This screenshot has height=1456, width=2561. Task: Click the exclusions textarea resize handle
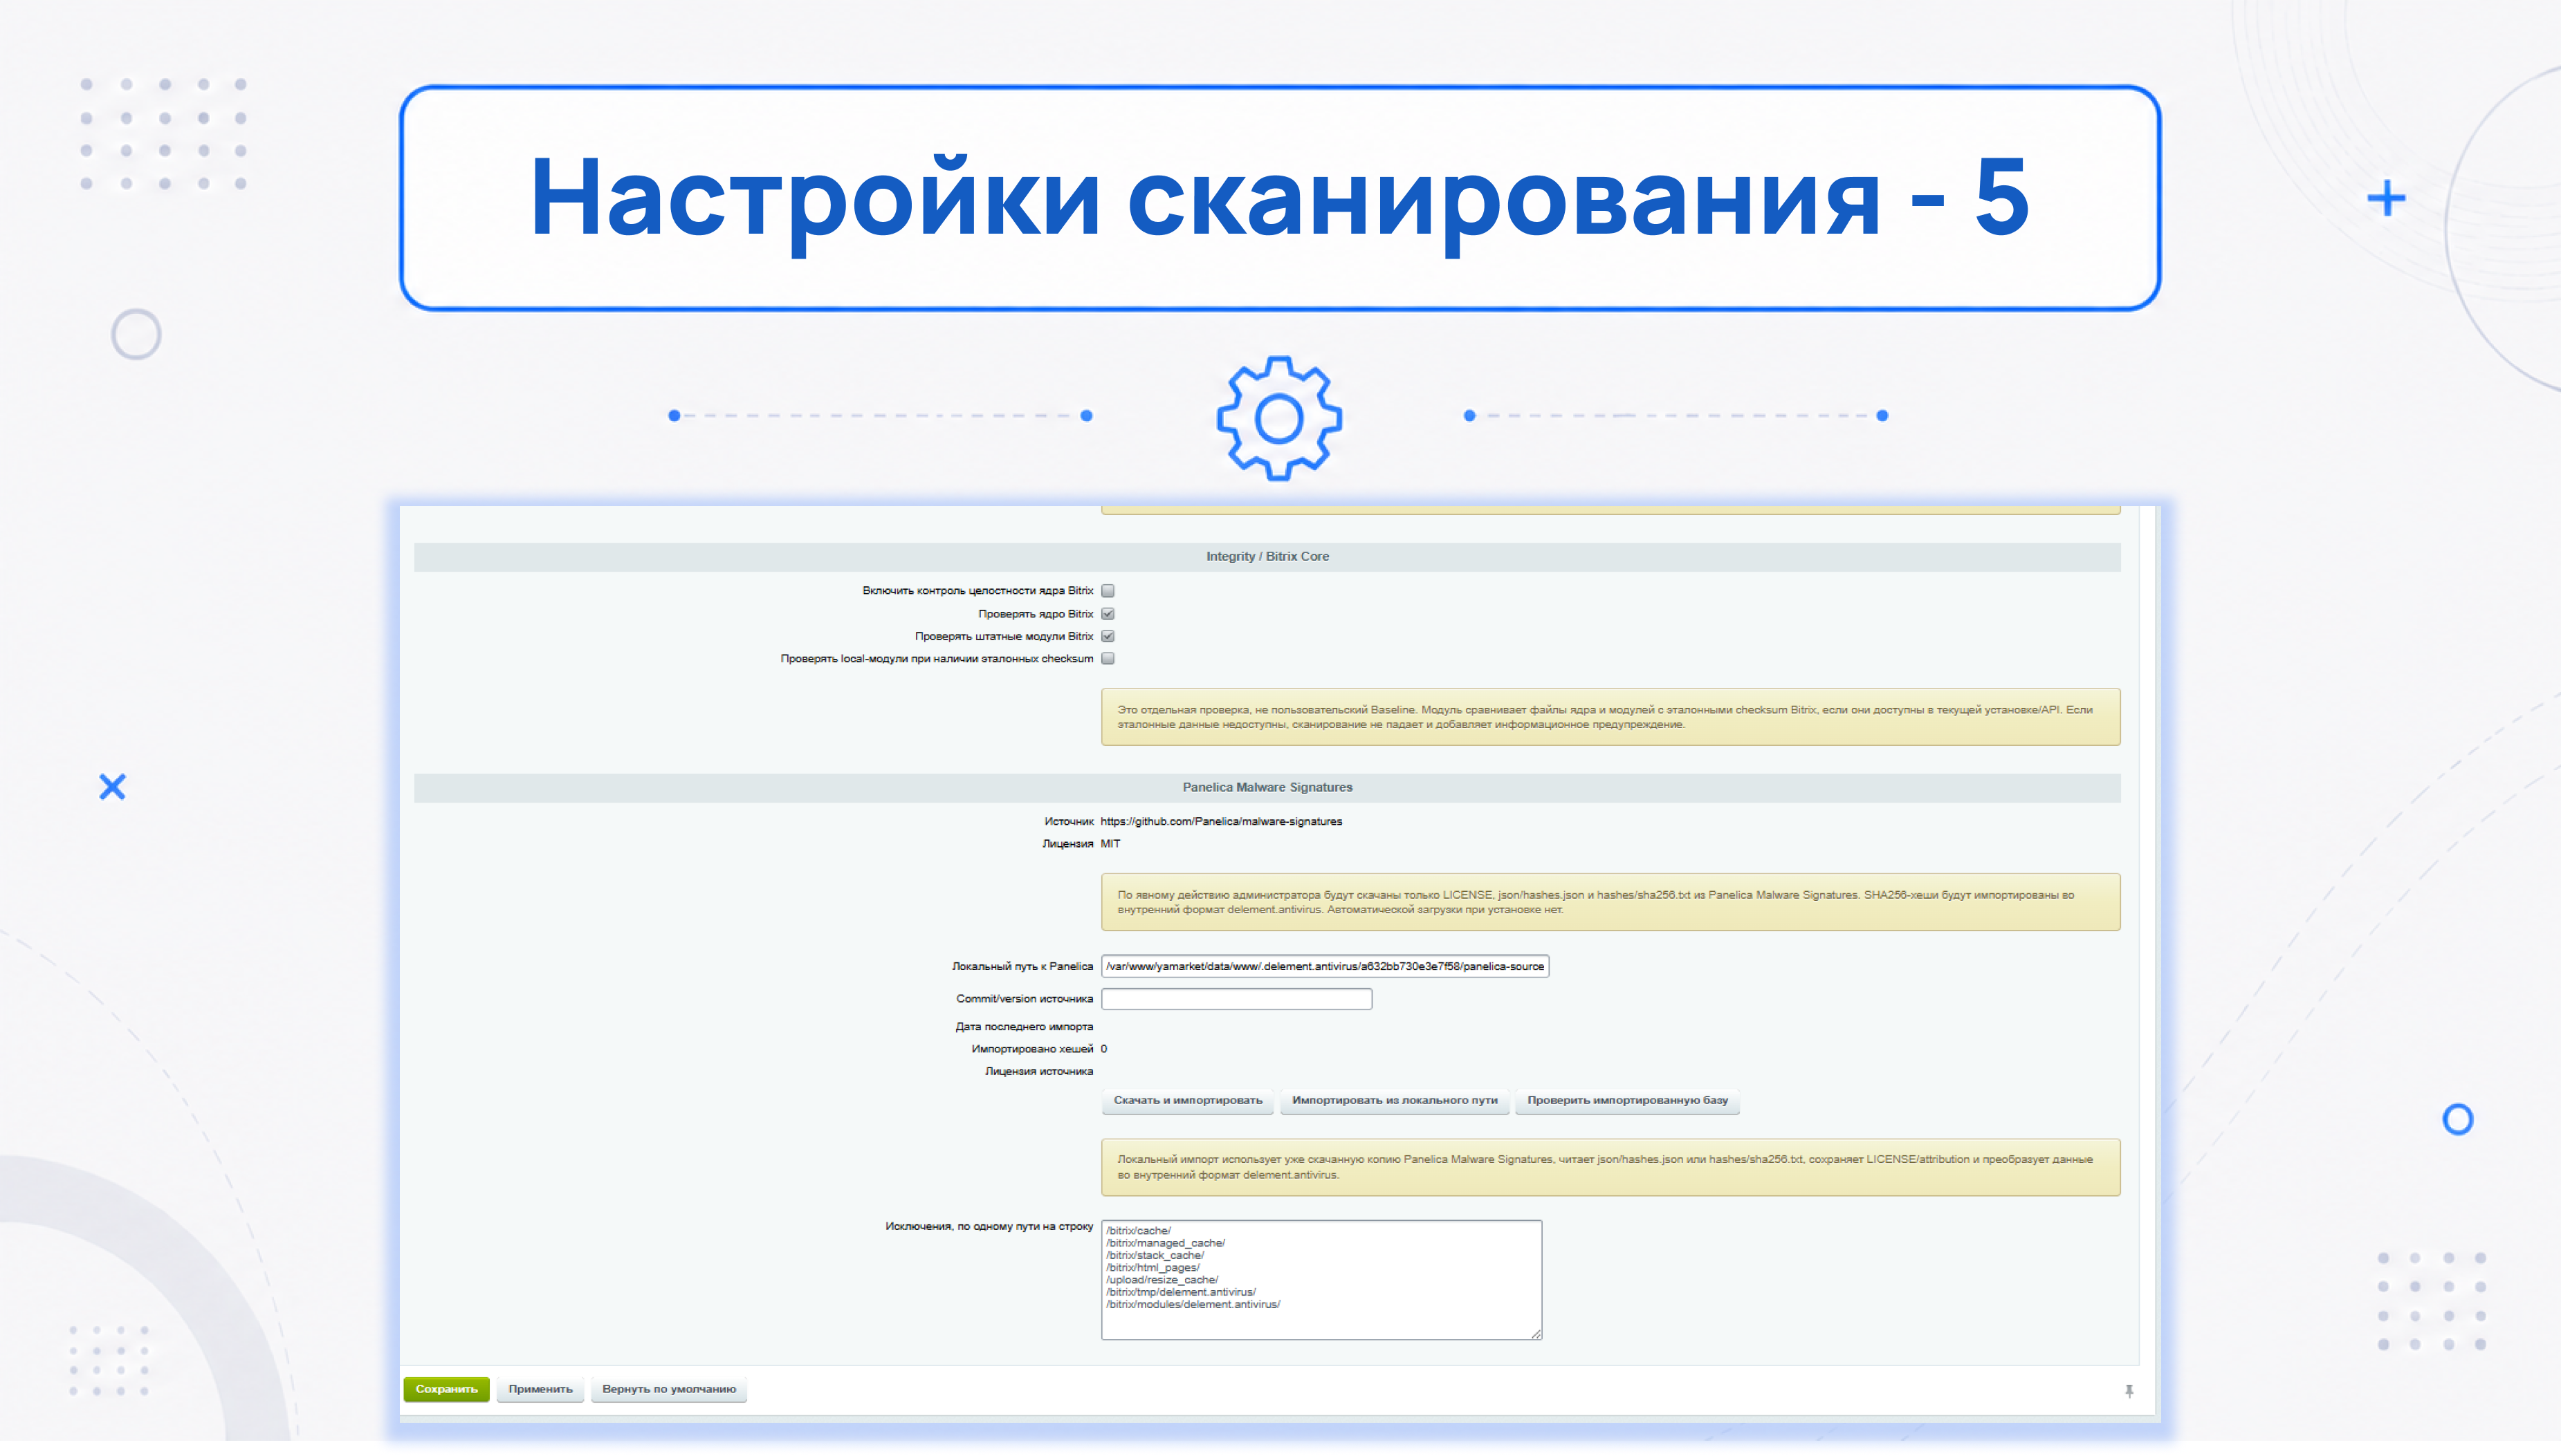[1536, 1333]
